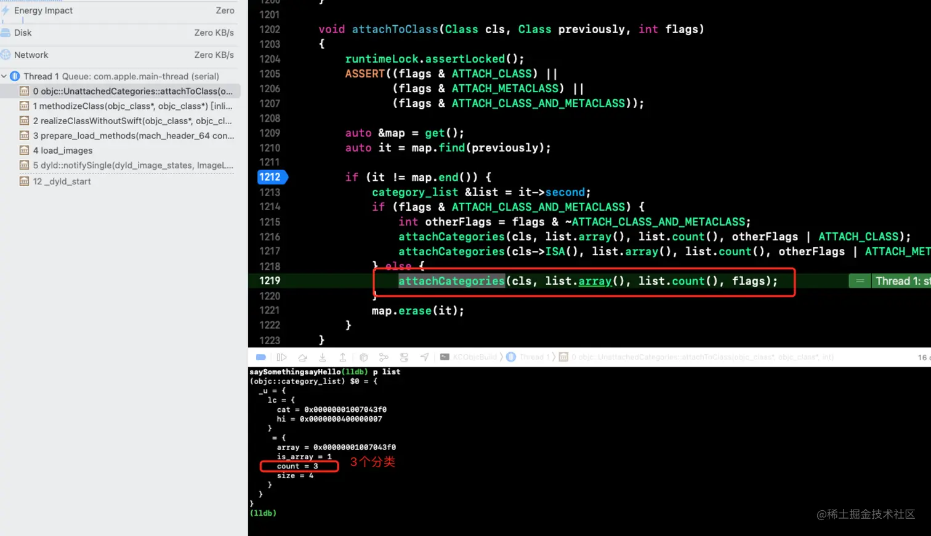Image resolution: width=931 pixels, height=536 pixels.
Task: Click map.erase(it) on line 1221
Action: [418, 310]
